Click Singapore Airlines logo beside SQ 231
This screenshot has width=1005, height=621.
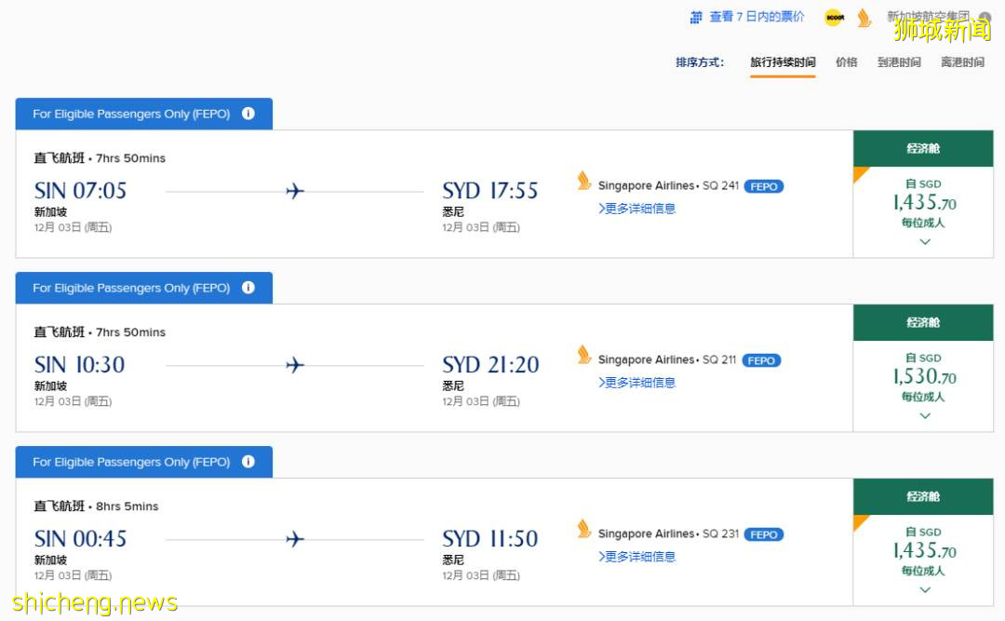[584, 529]
